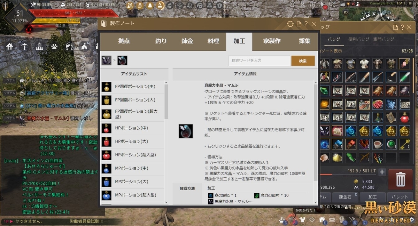This screenshot has height=226, width=418.
Task: Select the red potion in inventory
Action: (404, 117)
